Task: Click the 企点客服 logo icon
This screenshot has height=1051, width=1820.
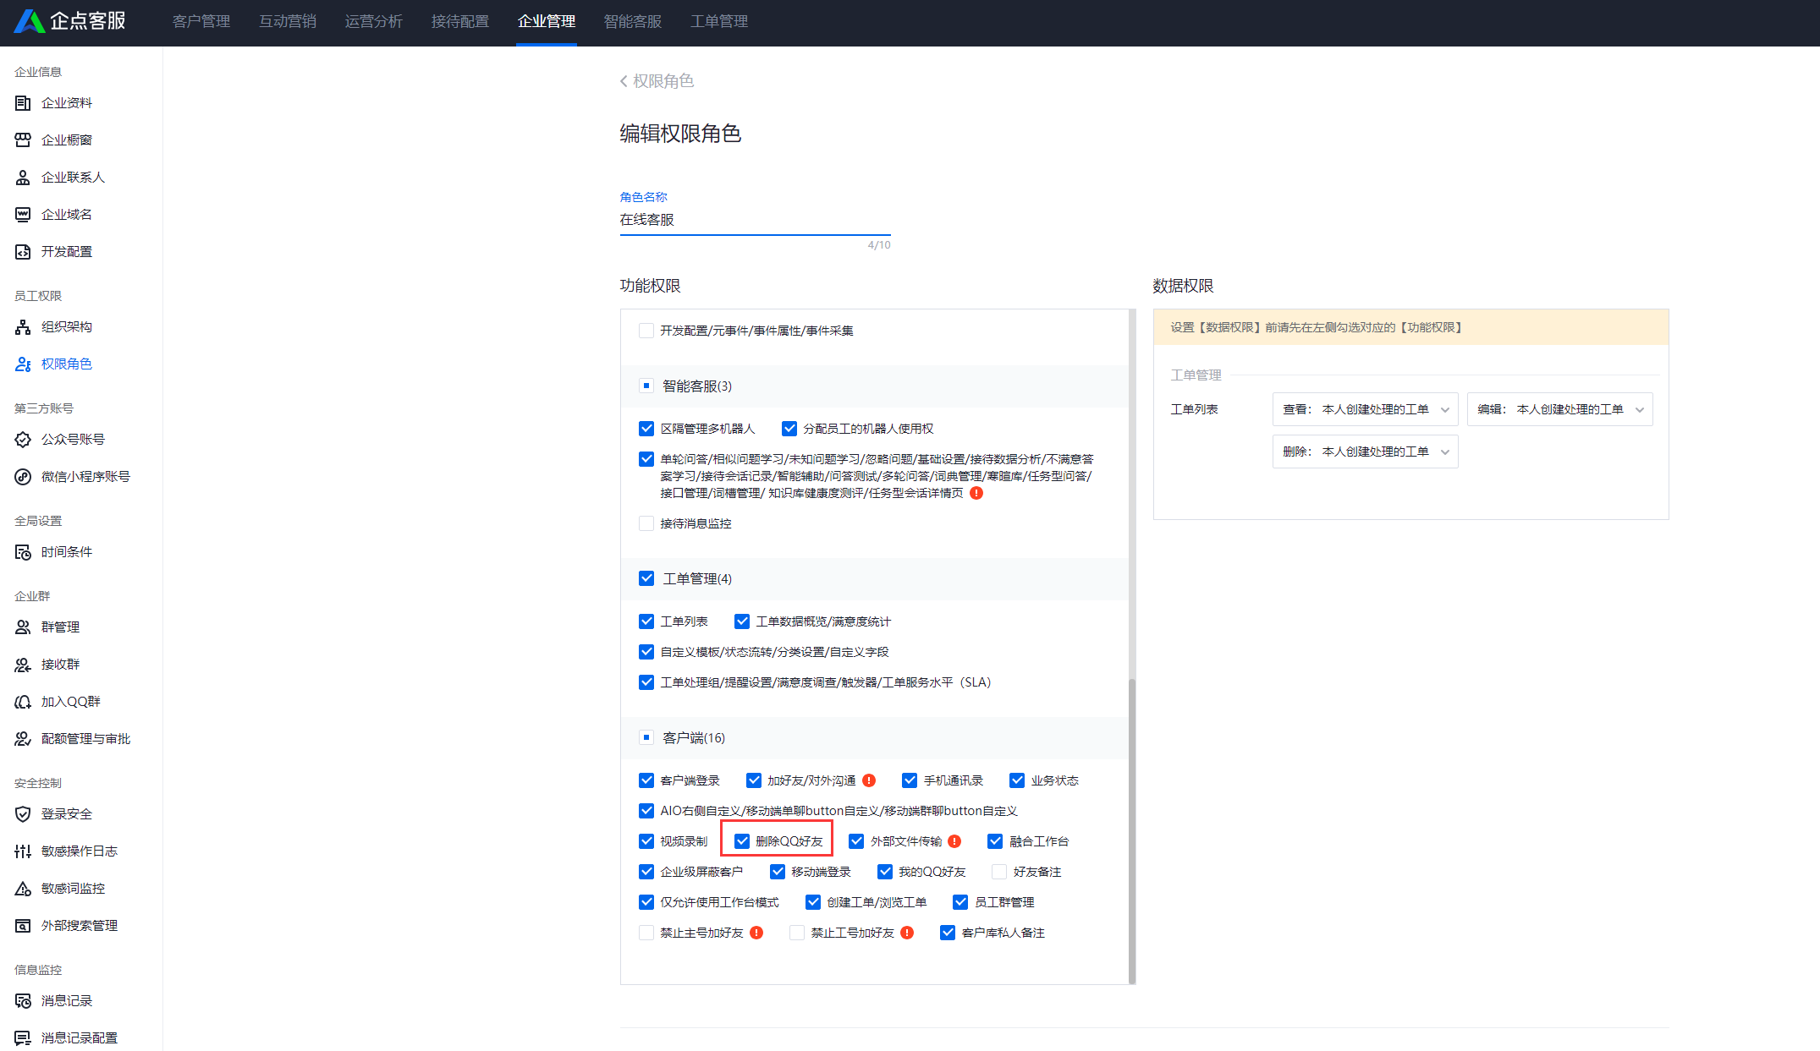Action: pos(30,21)
